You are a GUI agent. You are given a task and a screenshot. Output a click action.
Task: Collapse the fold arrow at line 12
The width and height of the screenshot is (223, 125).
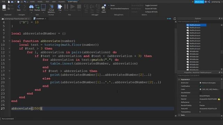(9, 52)
